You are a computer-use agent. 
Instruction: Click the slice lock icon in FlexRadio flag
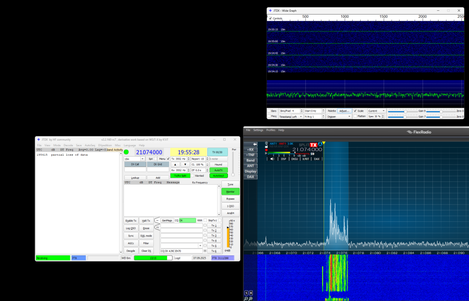pos(266,147)
